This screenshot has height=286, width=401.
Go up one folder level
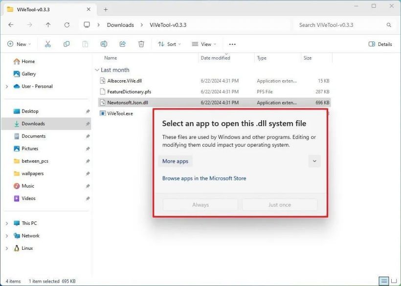[48, 25]
